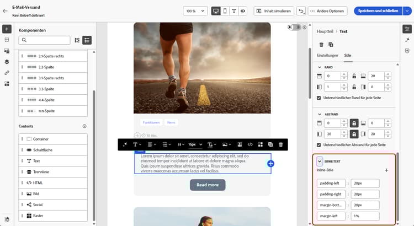This screenshot has width=414, height=226.
Task: Click the duplicate icon in floating toolbar
Action: coord(270,144)
